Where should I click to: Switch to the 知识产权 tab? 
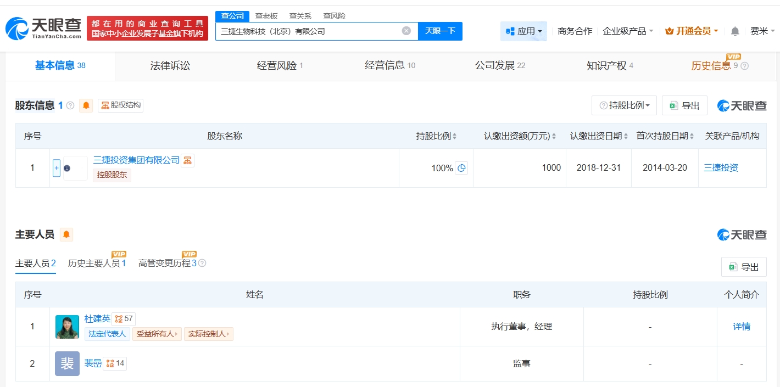tap(609, 66)
